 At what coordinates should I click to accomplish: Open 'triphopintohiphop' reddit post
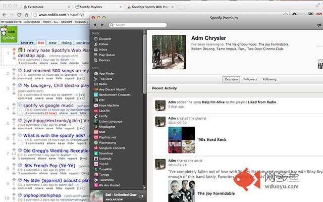click(42, 195)
